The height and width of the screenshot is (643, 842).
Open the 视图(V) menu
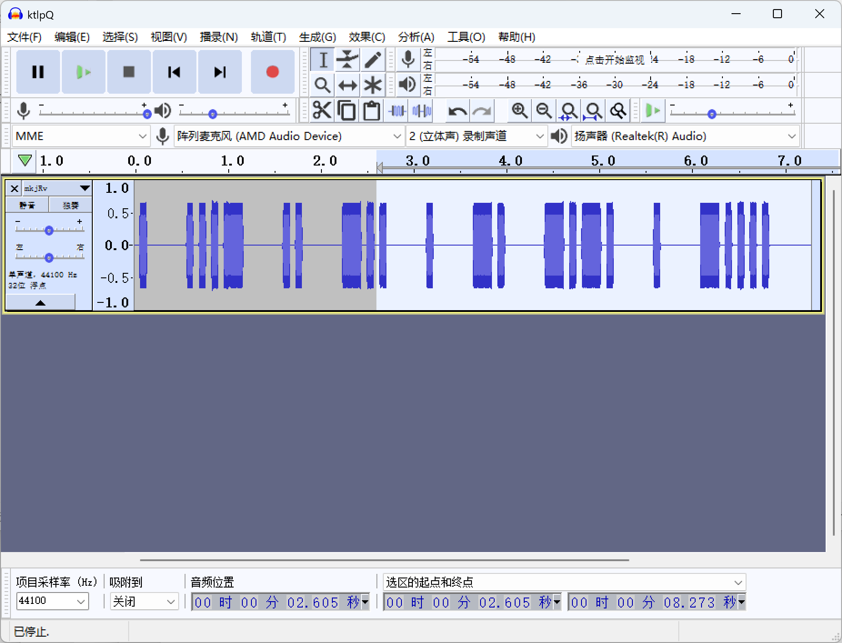[x=169, y=37]
